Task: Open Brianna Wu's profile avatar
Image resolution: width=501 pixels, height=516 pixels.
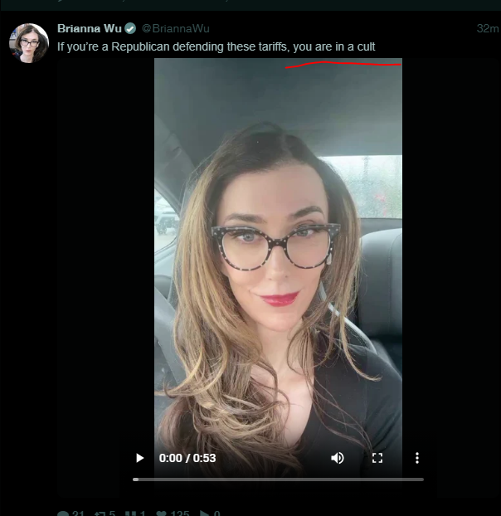Action: point(29,43)
